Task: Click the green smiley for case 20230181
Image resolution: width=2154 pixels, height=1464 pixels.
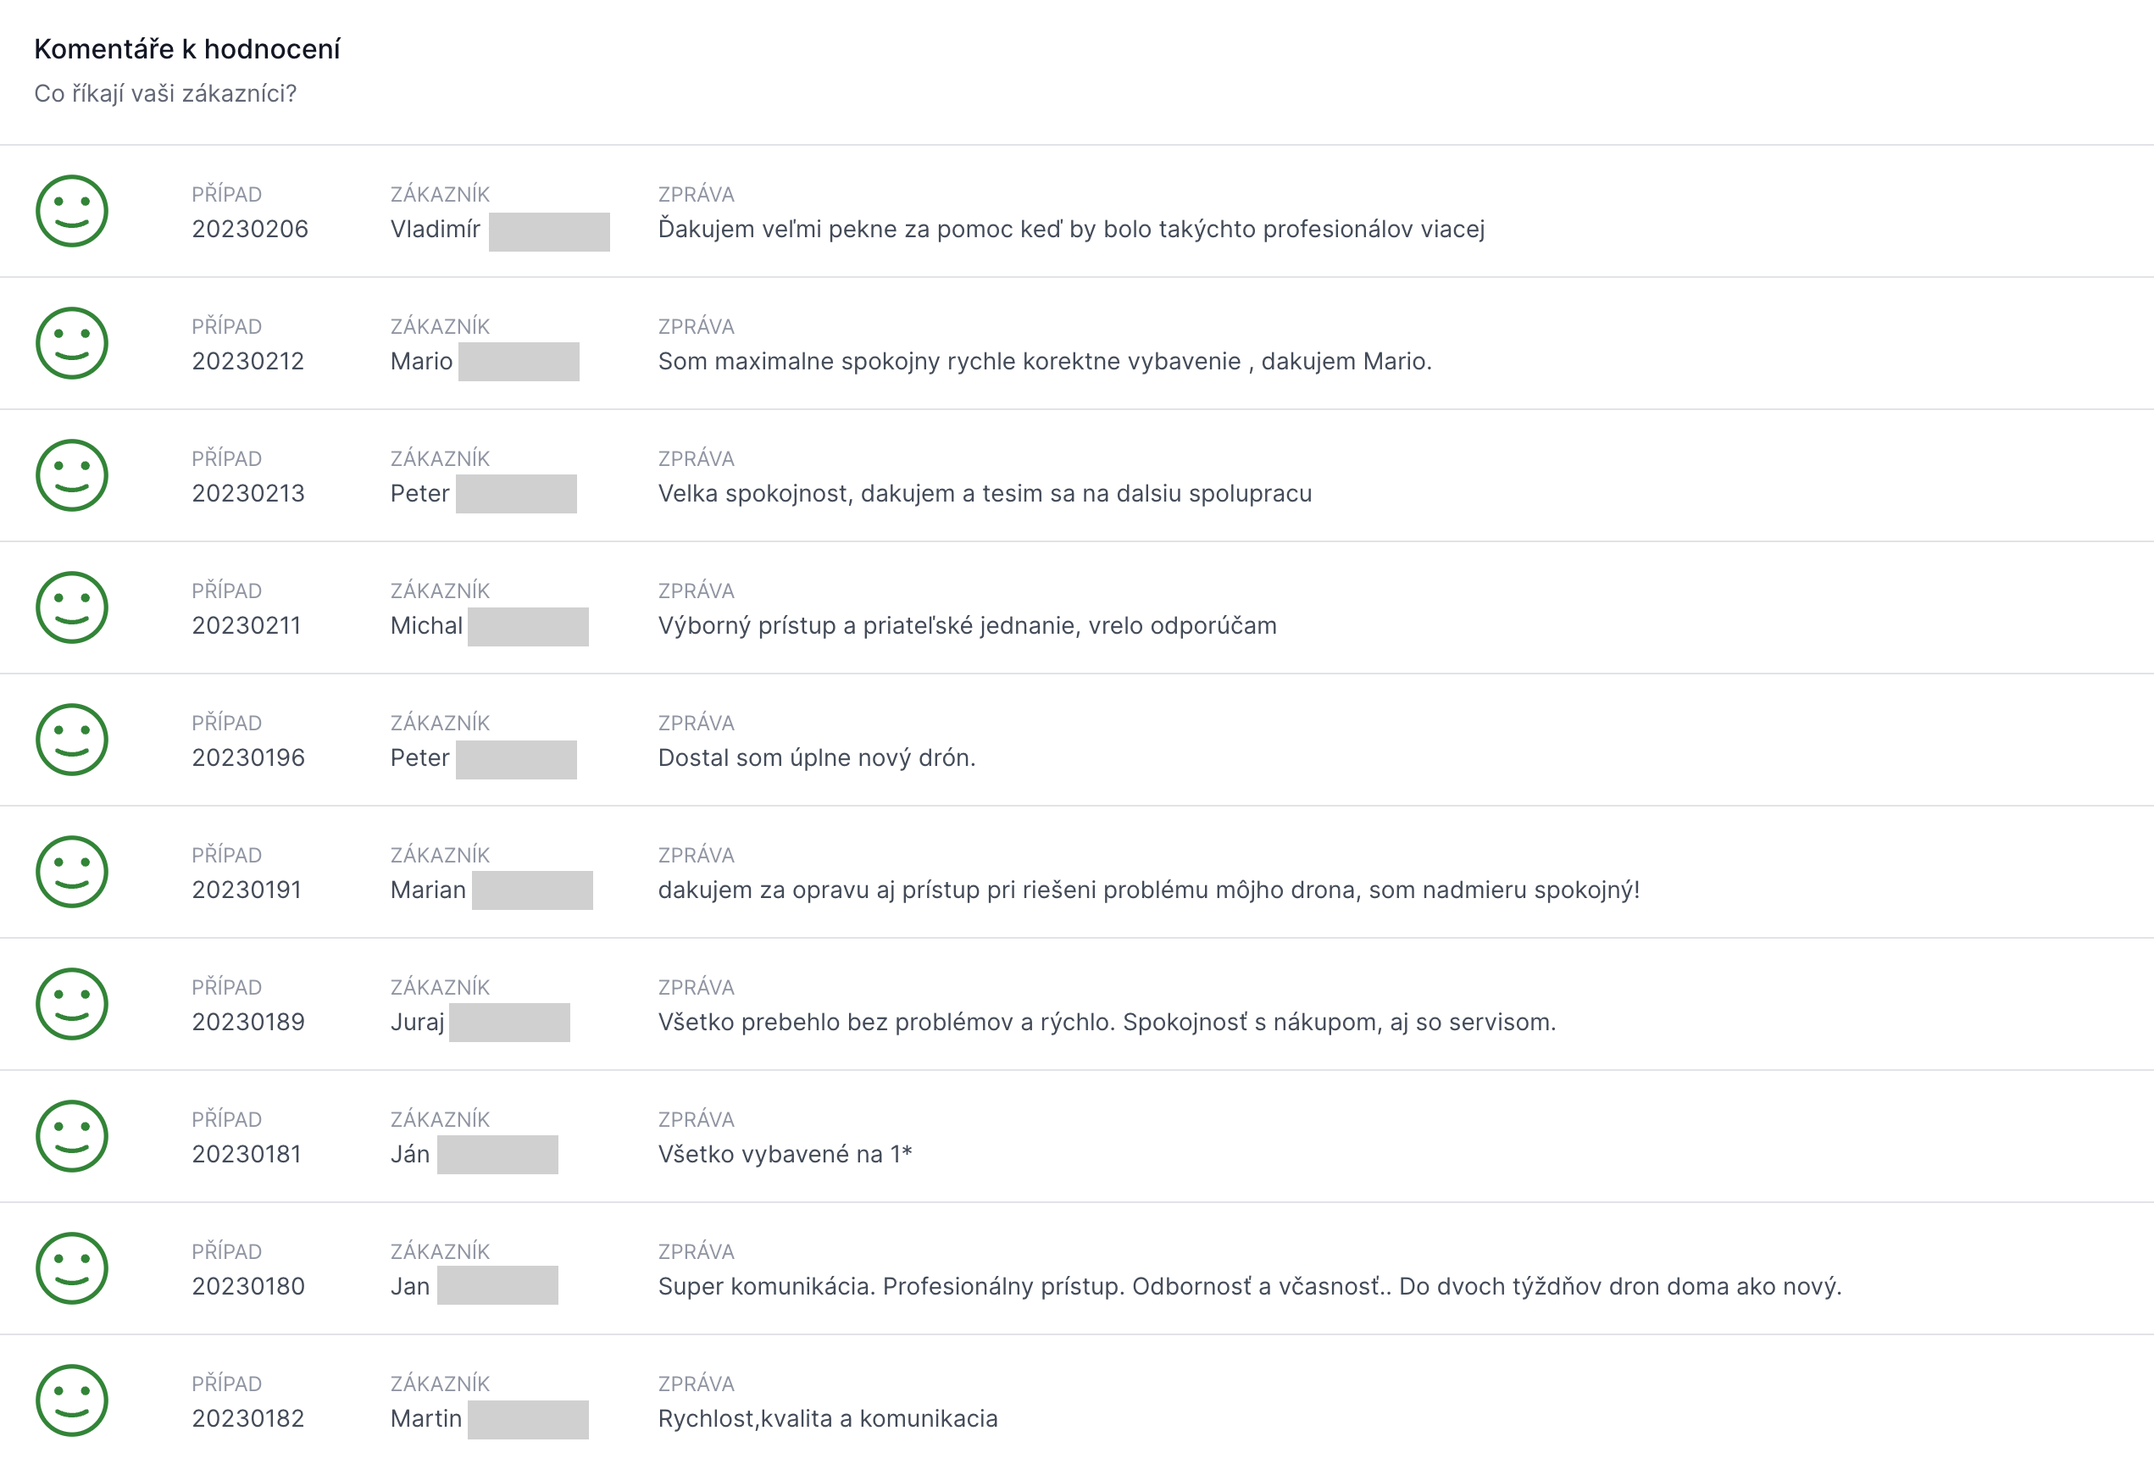Action: [x=71, y=1136]
